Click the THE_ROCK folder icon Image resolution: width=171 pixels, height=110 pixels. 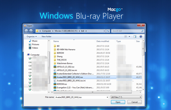pos(55,60)
